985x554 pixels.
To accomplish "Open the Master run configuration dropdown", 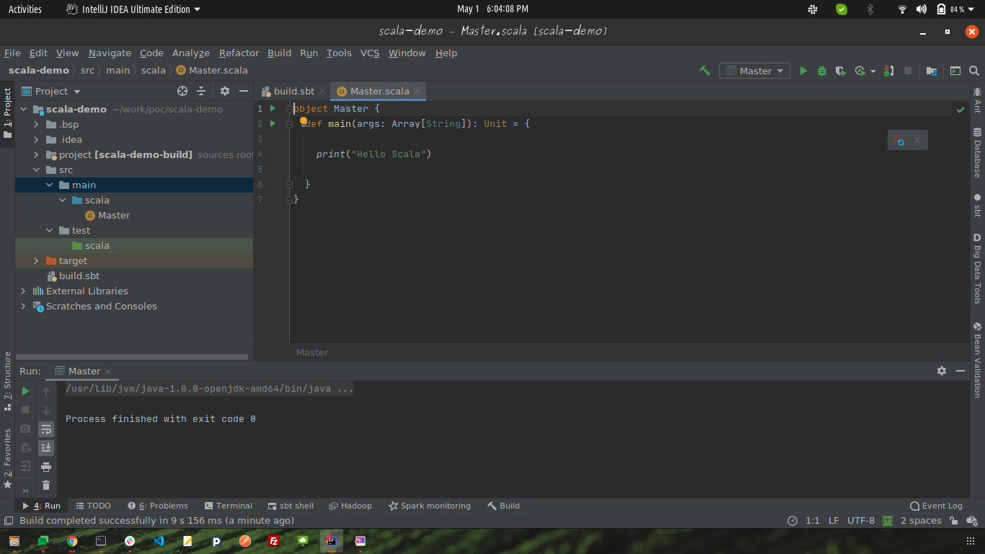I will tap(754, 70).
